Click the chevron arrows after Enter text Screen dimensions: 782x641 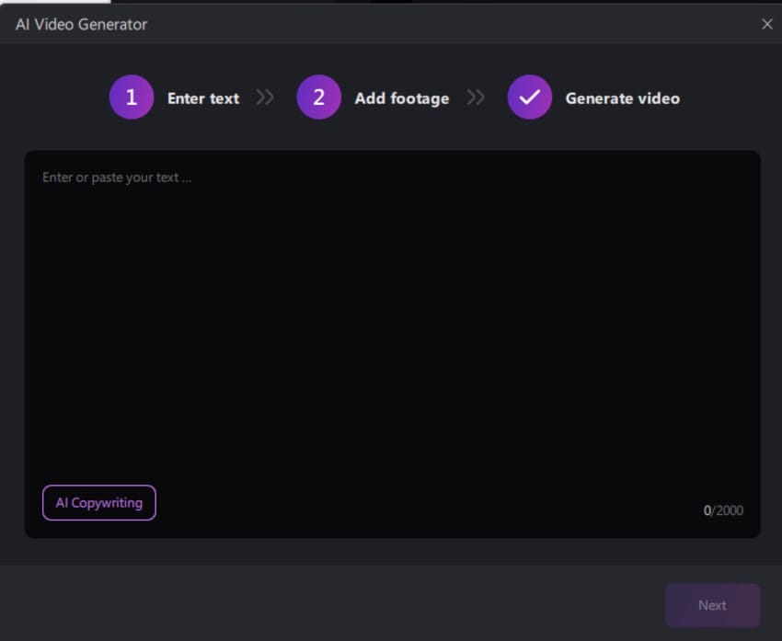266,97
